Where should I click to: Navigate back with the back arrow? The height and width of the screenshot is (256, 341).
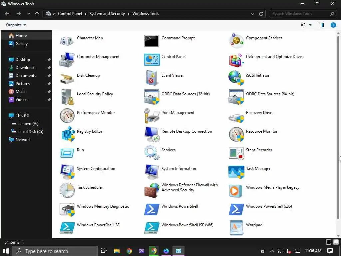[x=7, y=14]
